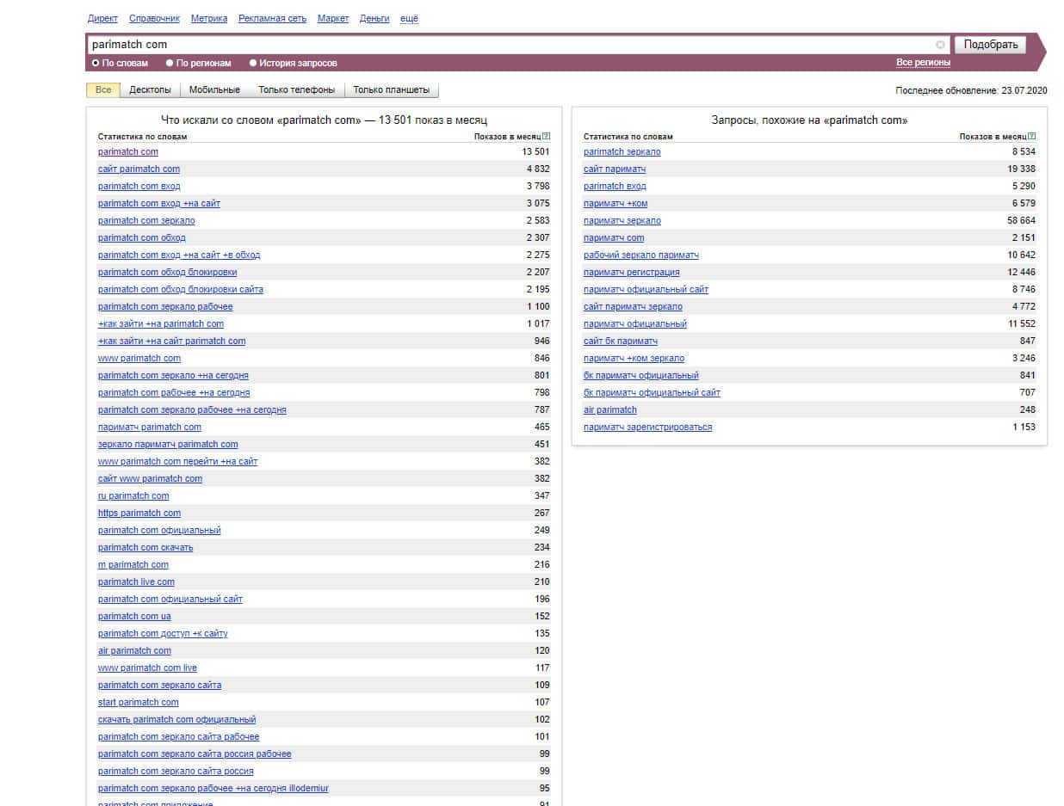Screen dimensions: 1064x806
Task: Switch to 'История запросов' radio option
Action: click(x=253, y=63)
